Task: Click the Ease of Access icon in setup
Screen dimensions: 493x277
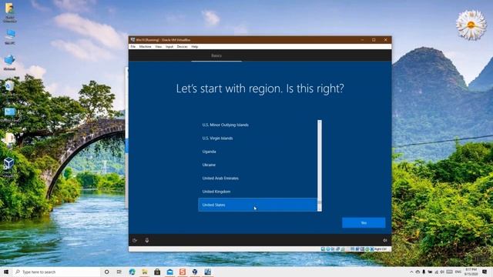Action: coord(135,240)
